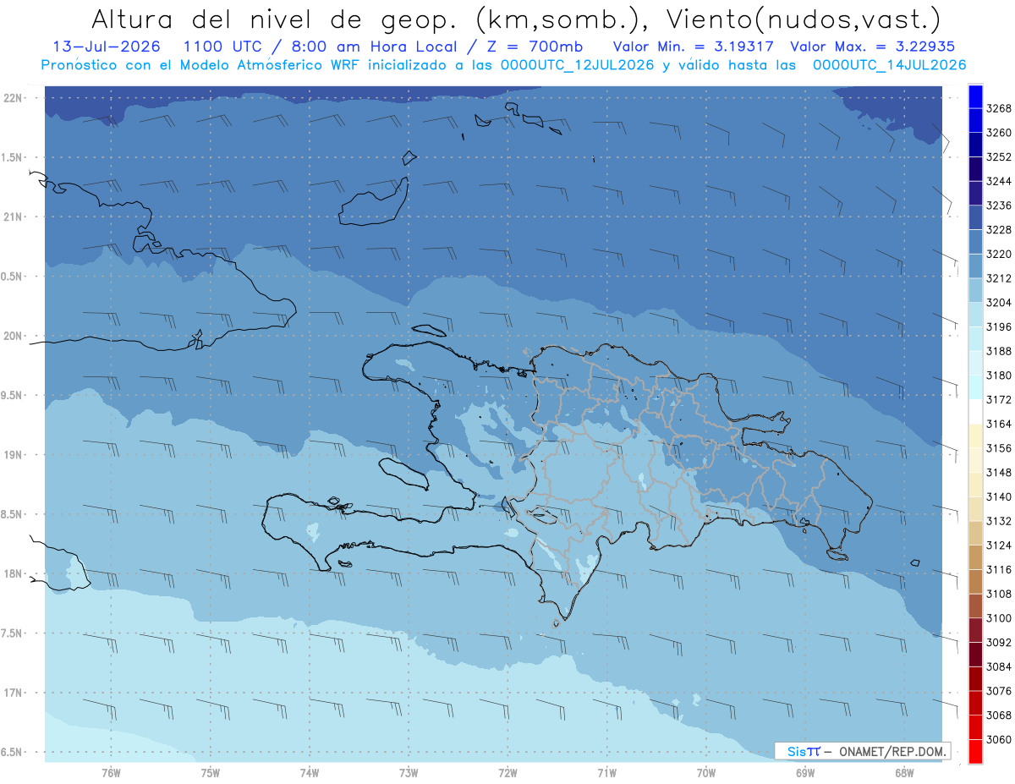Image resolution: width=1015 pixels, height=784 pixels.
Task: Click the colorbar segment between 3180 and 3172
Action: (x=975, y=387)
